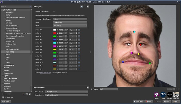
Task: Open the Output mode dropdown
Action: coord(67,95)
